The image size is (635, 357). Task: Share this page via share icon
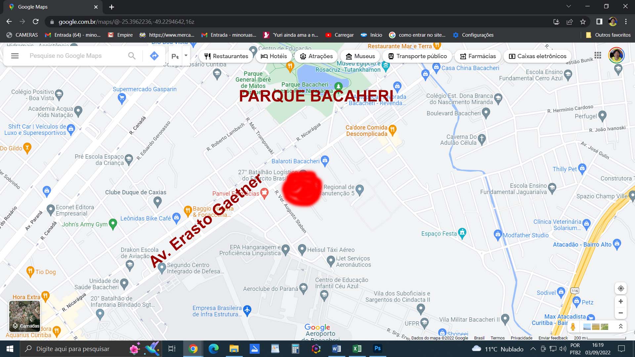click(x=570, y=21)
